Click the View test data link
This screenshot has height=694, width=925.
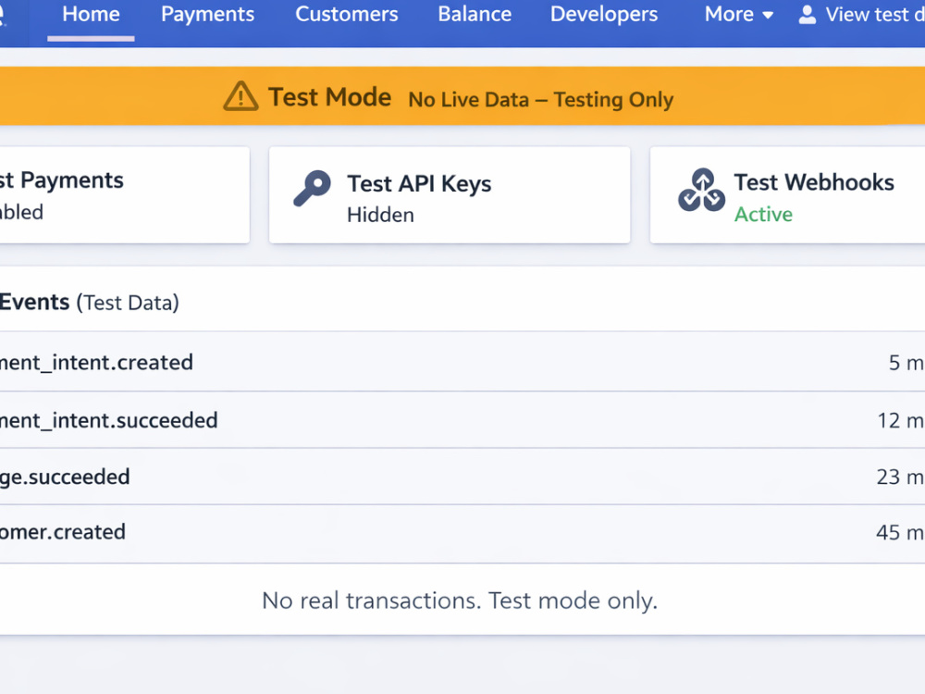click(875, 14)
